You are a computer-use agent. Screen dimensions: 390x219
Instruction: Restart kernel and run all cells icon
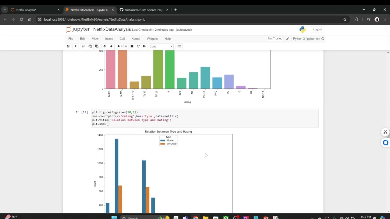(x=144, y=46)
